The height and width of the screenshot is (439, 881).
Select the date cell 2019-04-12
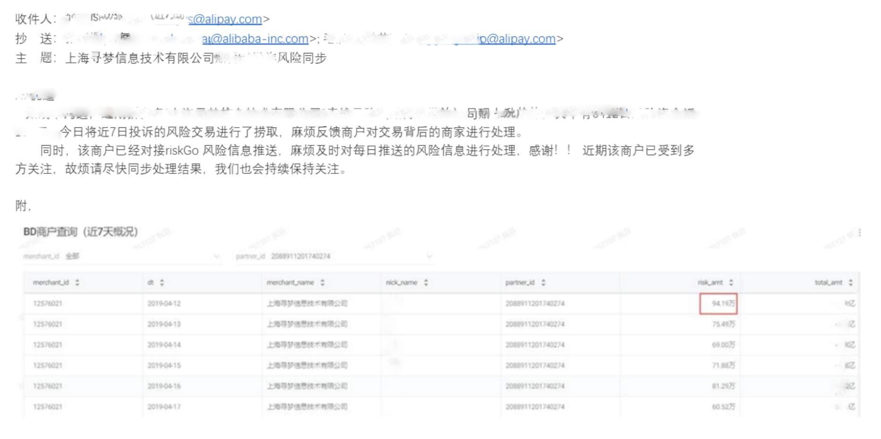[164, 303]
